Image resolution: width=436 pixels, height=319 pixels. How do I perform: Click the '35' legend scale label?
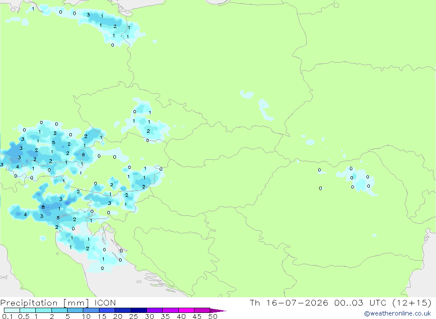(x=165, y=316)
